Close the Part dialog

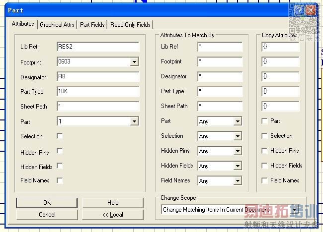coord(311,10)
